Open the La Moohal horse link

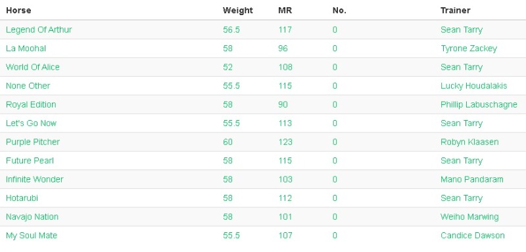[x=26, y=49]
